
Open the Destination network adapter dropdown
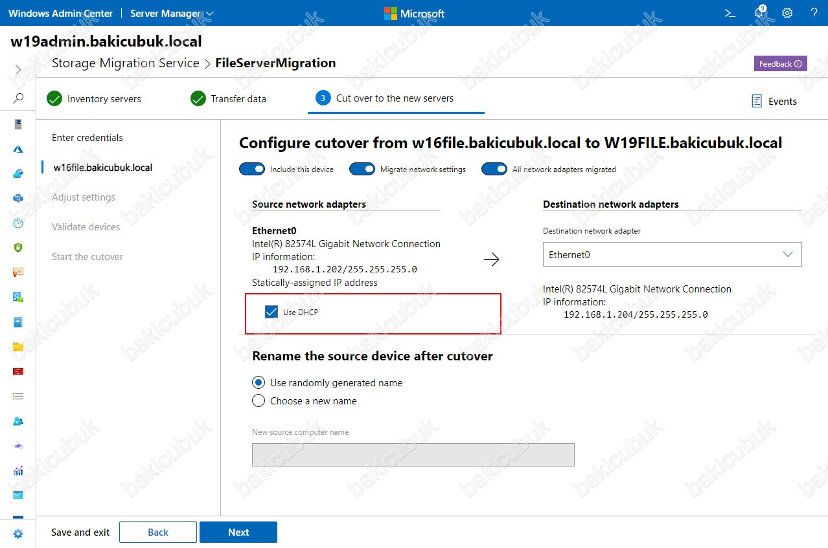pos(672,254)
